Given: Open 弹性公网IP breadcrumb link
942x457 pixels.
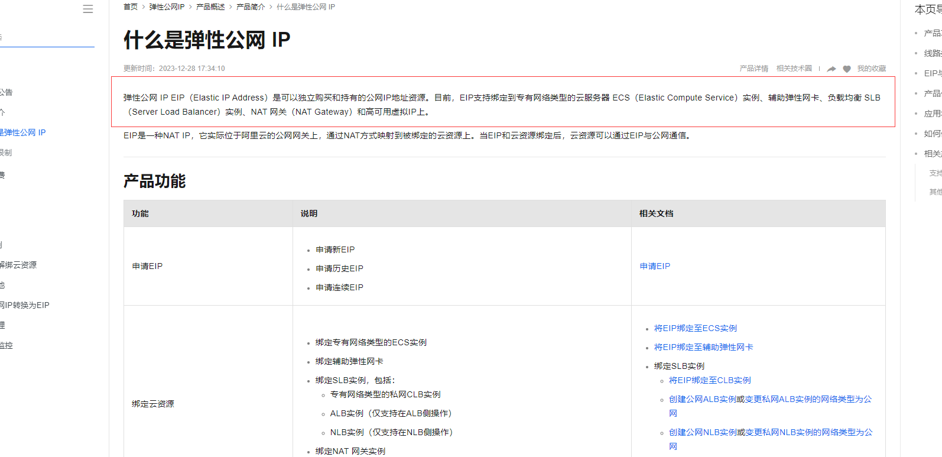Looking at the screenshot, I should pyautogui.click(x=167, y=7).
